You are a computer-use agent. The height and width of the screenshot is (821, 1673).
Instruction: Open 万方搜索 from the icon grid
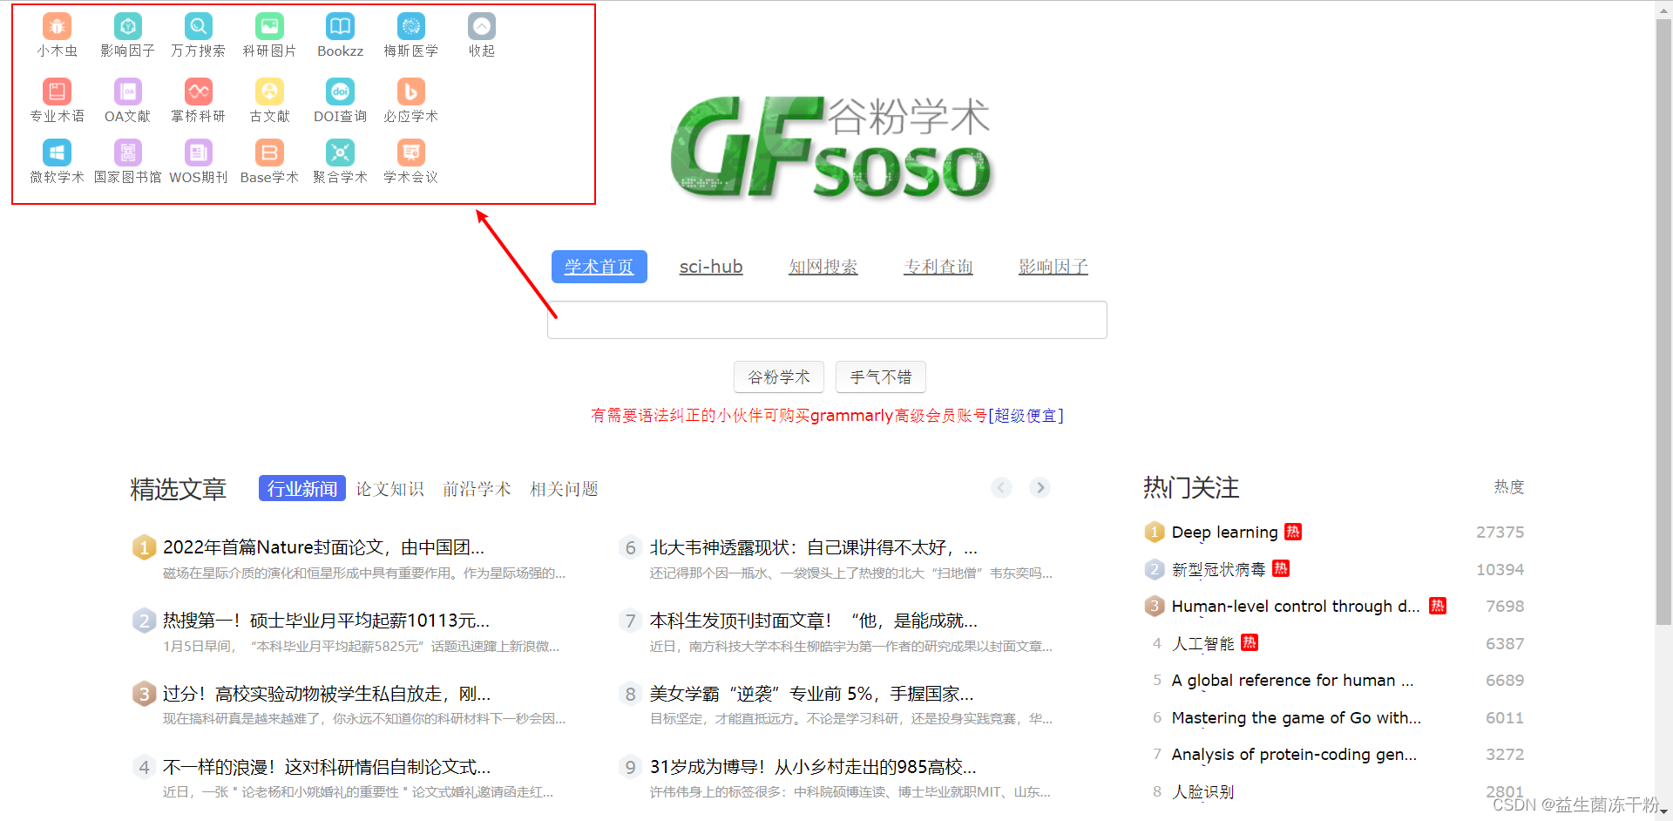coord(198,26)
